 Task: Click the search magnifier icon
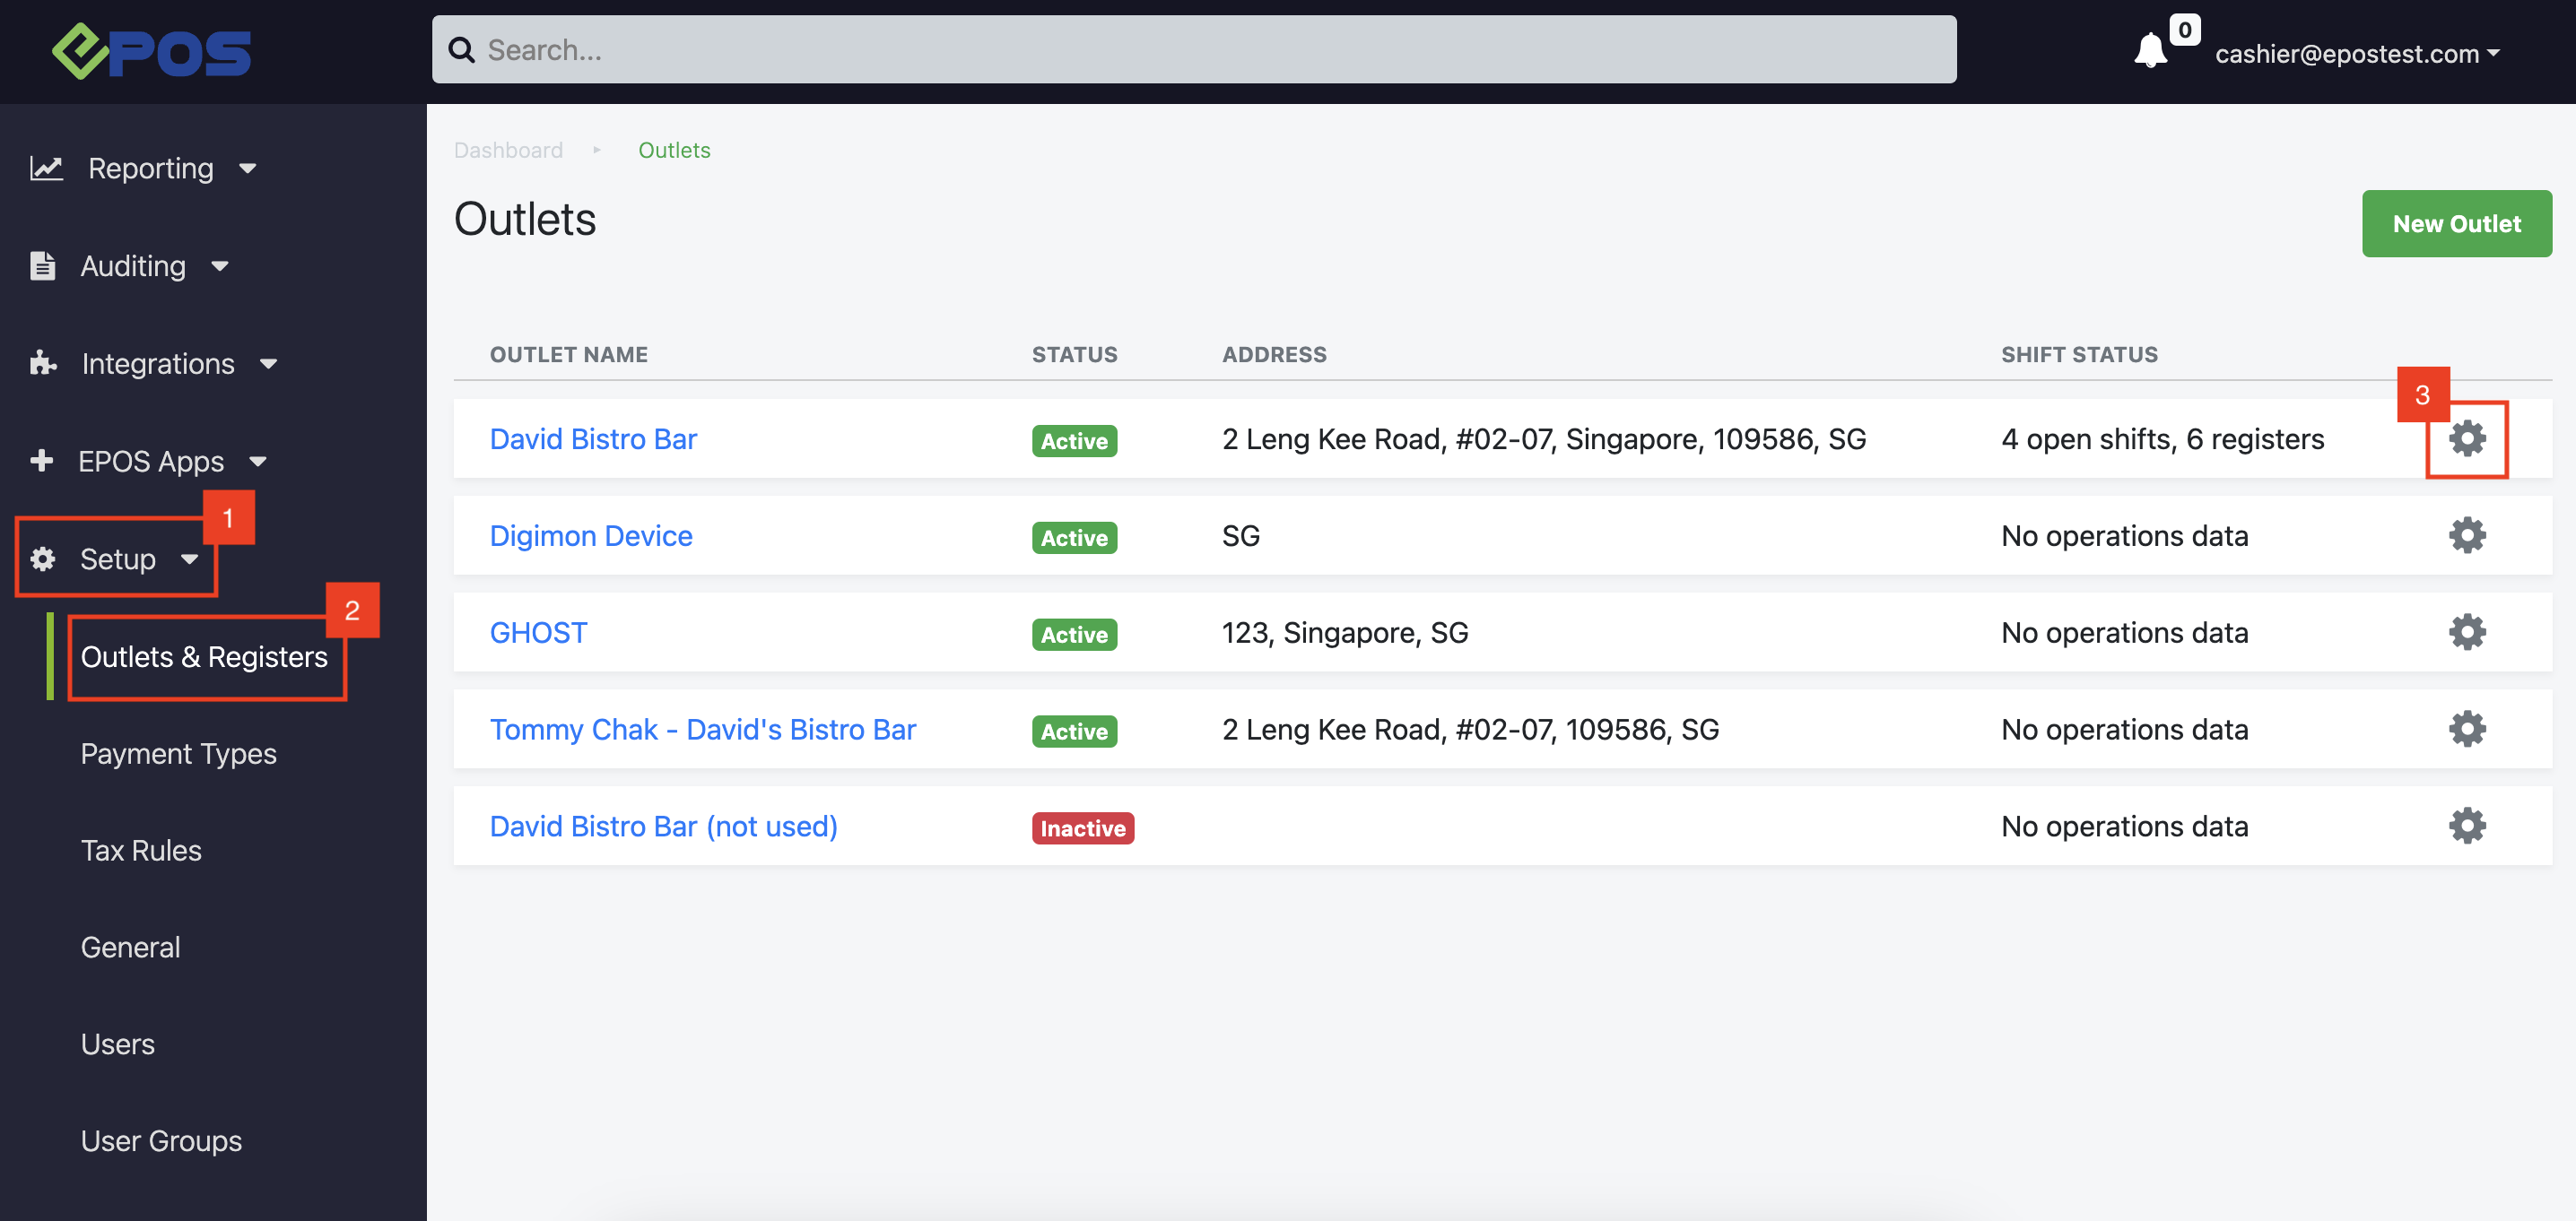[x=461, y=50]
